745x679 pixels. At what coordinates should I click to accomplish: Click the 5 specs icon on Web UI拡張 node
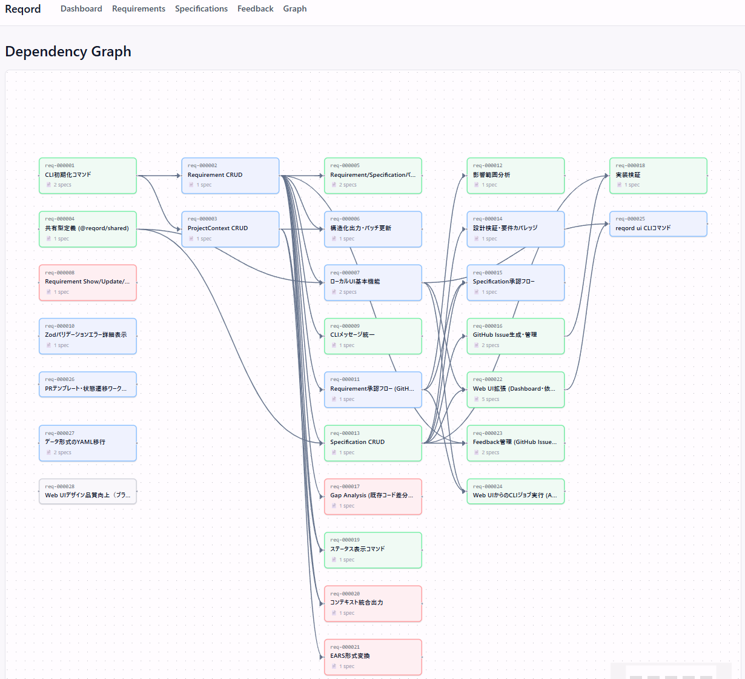[477, 399]
